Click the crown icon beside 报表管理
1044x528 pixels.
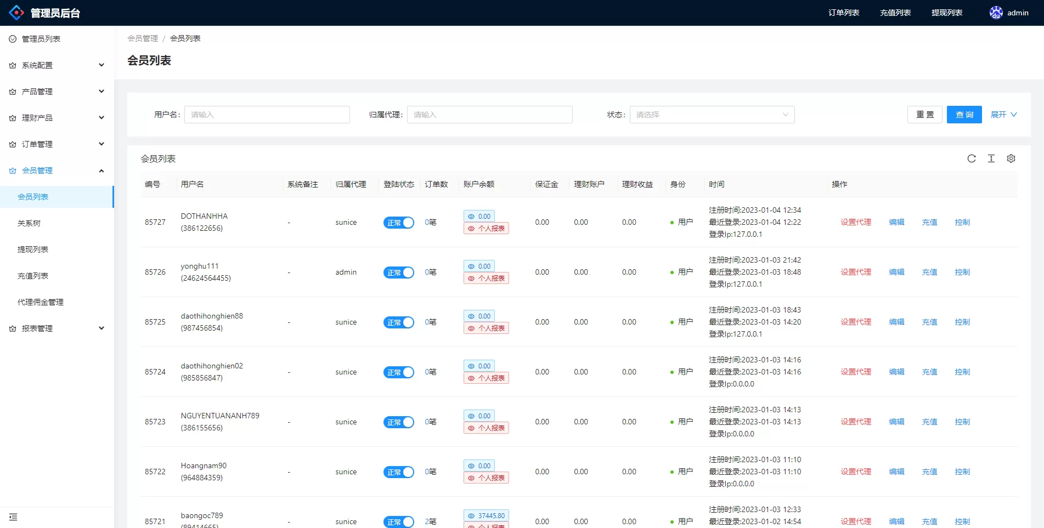(x=13, y=328)
